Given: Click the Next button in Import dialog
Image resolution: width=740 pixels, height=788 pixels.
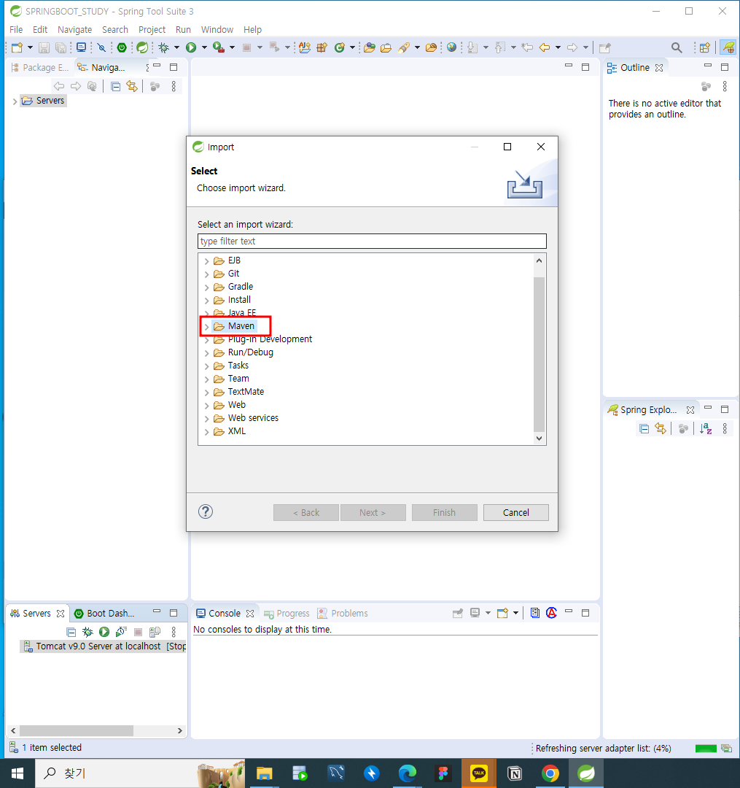Looking at the screenshot, I should 373,513.
